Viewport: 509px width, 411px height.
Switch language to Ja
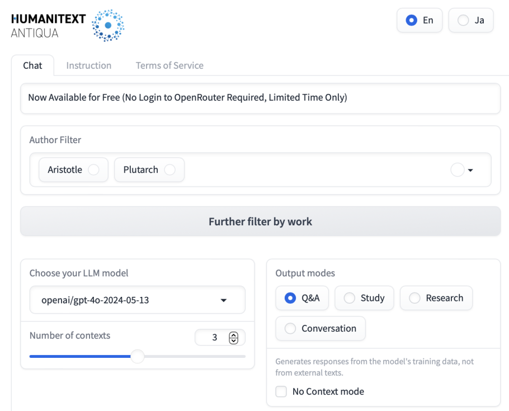point(463,20)
